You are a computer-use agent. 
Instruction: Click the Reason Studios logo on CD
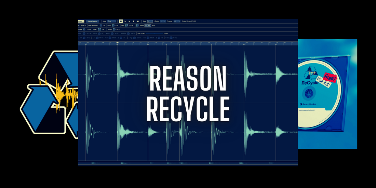click(x=308, y=104)
